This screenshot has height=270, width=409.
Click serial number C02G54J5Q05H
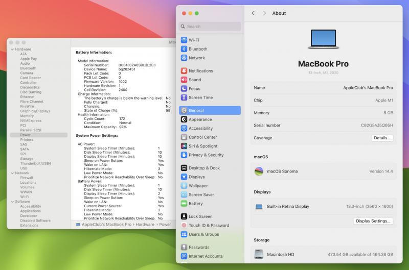(377, 125)
